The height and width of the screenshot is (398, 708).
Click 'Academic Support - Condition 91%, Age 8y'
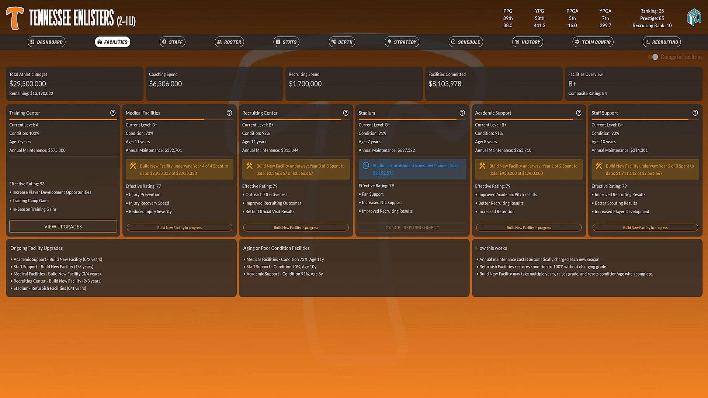pyautogui.click(x=285, y=274)
